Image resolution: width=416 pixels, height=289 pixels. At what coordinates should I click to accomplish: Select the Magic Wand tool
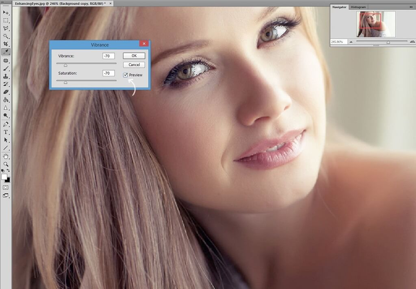[x=6, y=36]
